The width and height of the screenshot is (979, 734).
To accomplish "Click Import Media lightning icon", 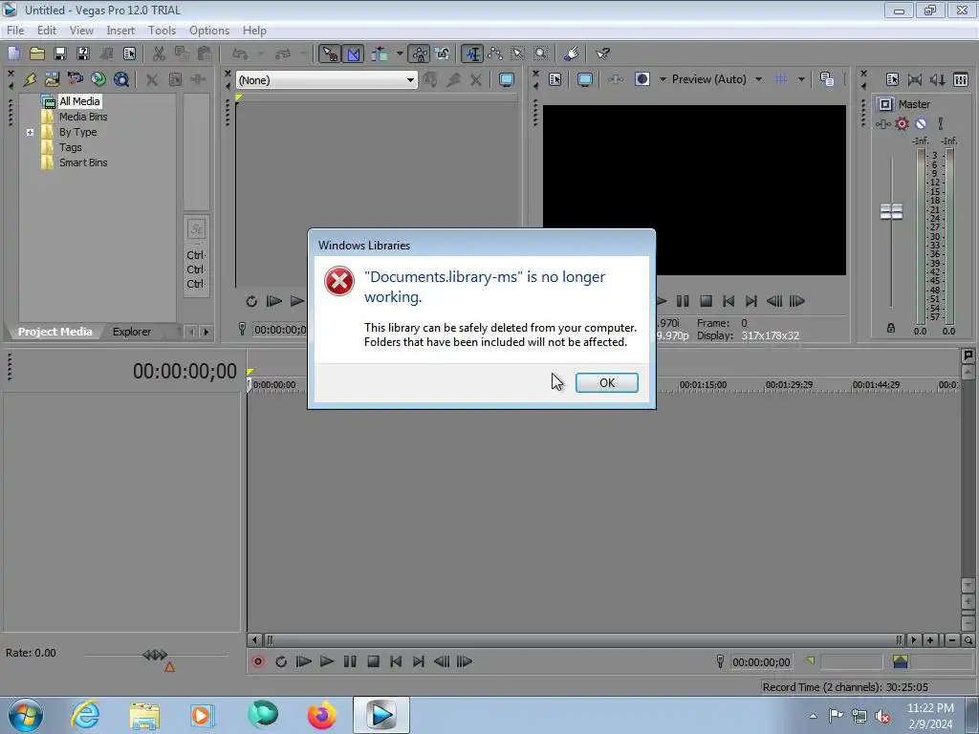I will (x=30, y=79).
